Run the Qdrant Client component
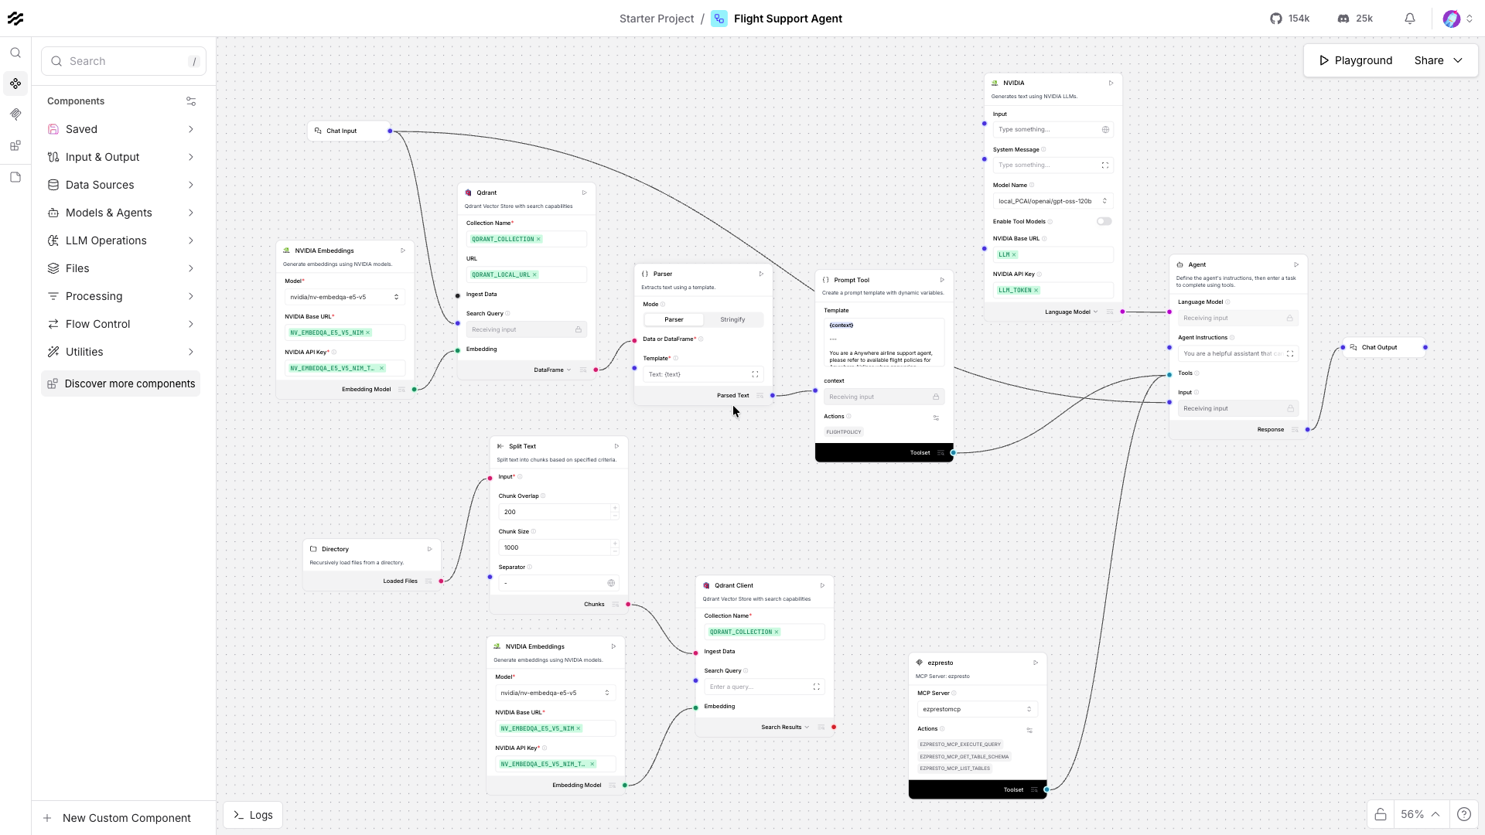The image size is (1485, 835). coord(822,585)
